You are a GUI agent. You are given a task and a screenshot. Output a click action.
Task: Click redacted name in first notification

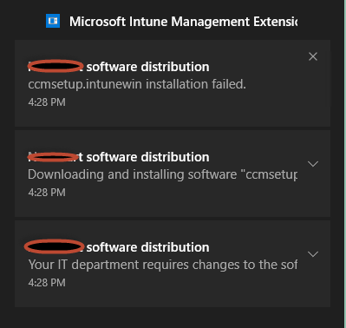55,66
